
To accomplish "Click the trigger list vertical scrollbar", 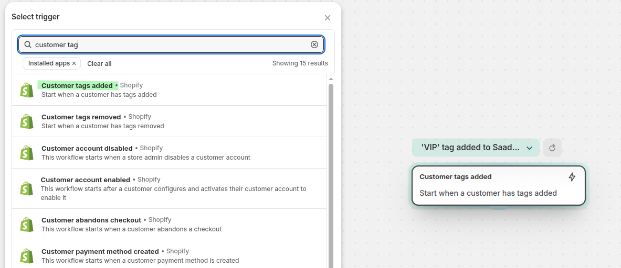I will [x=331, y=173].
